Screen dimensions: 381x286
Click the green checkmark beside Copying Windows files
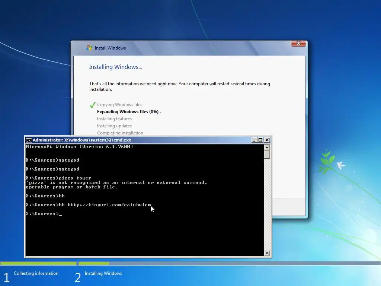pos(92,105)
